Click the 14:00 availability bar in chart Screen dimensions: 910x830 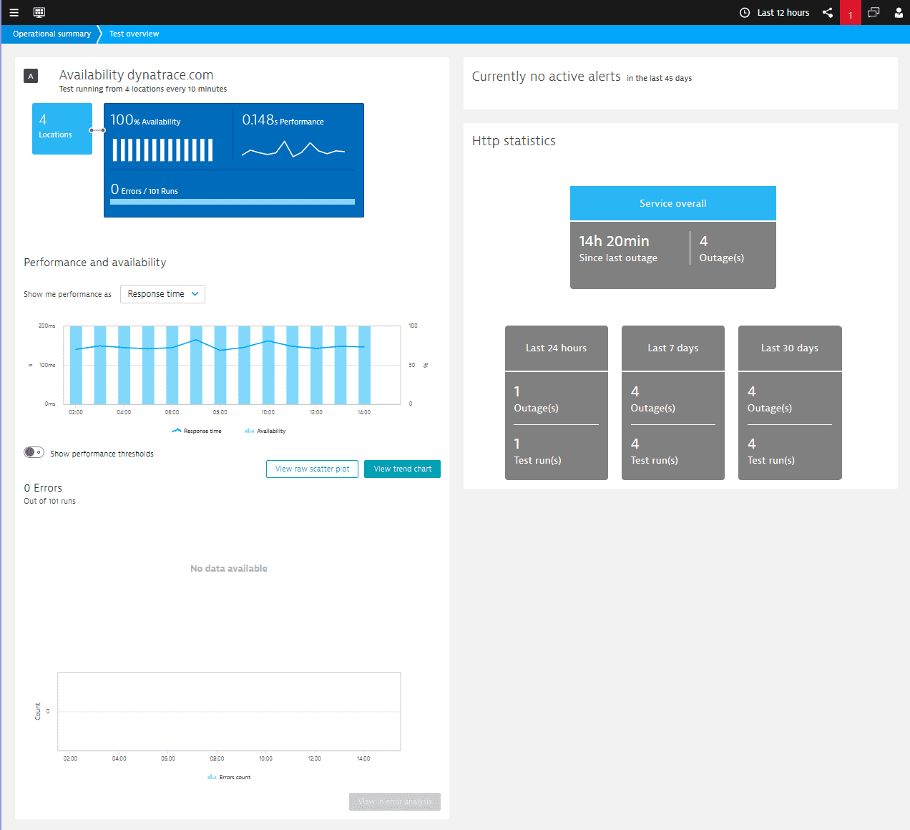click(x=364, y=365)
